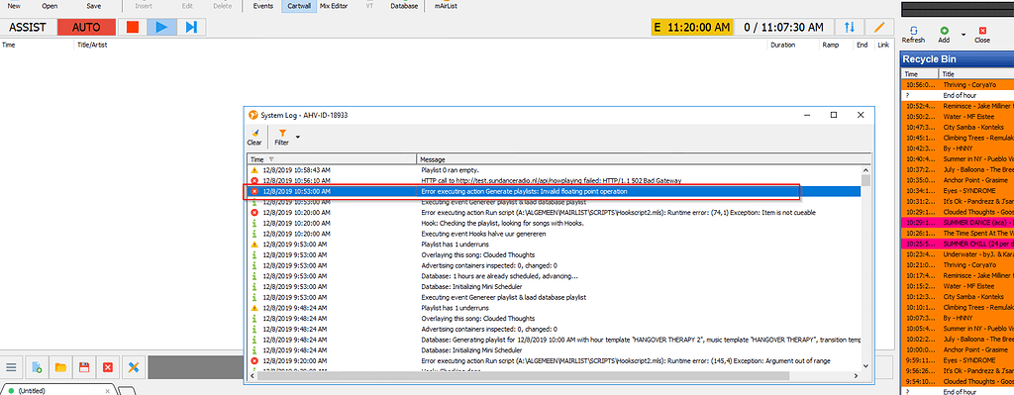Clear the System Log with the broom icon

254,137
